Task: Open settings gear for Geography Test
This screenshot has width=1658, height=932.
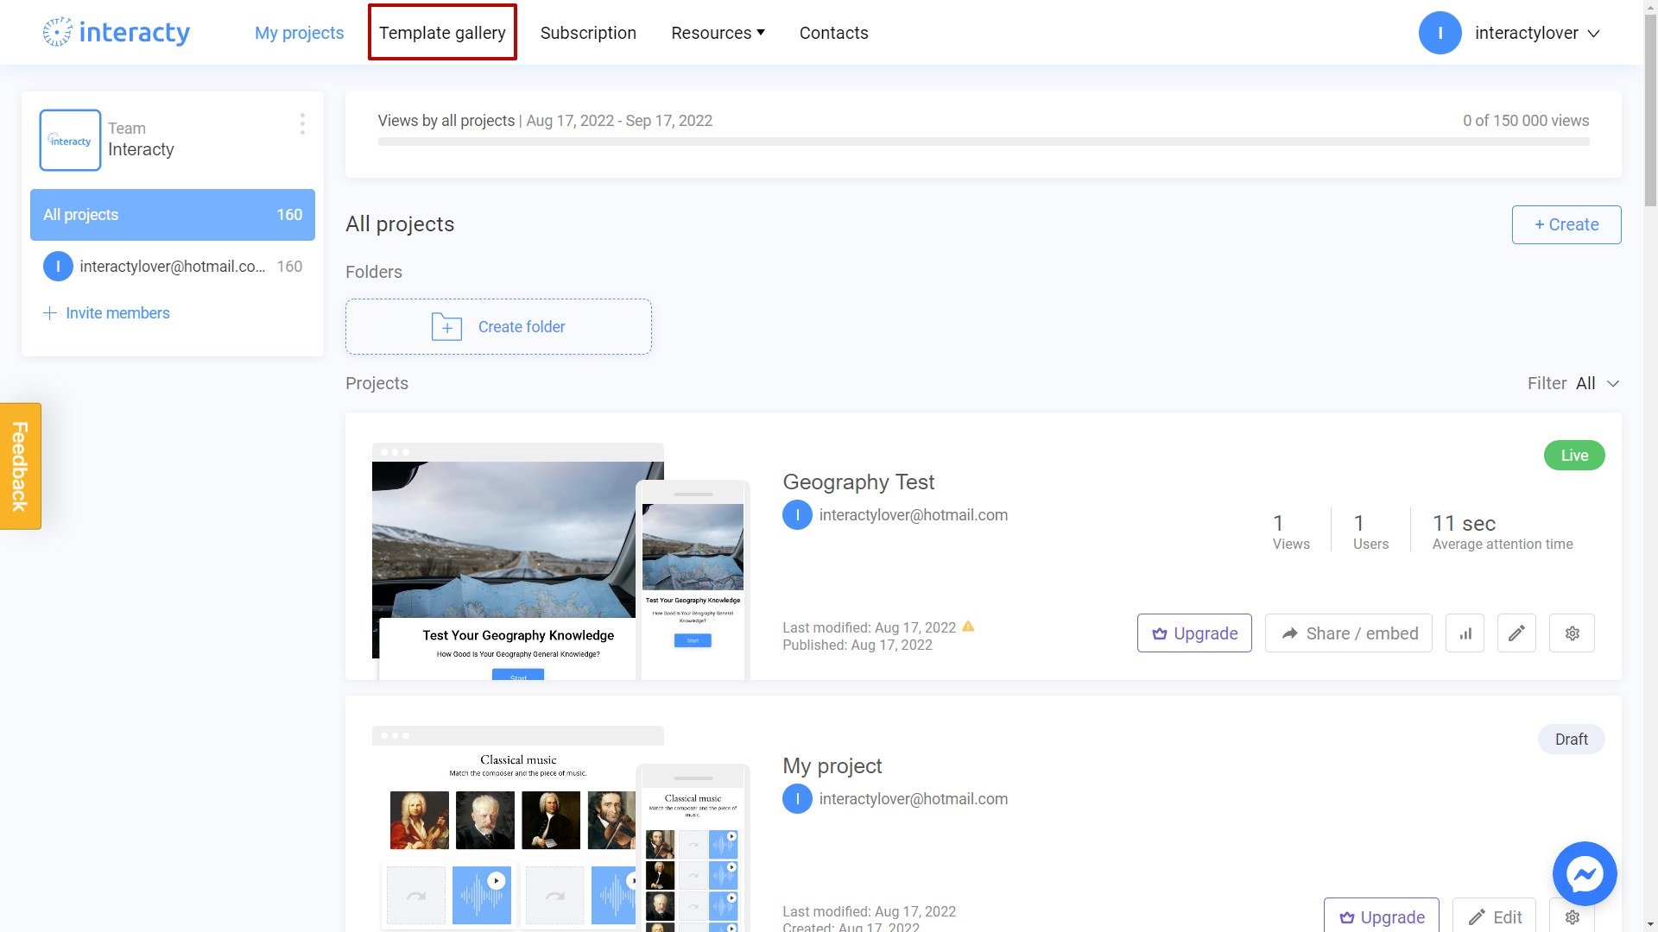Action: pyautogui.click(x=1572, y=633)
